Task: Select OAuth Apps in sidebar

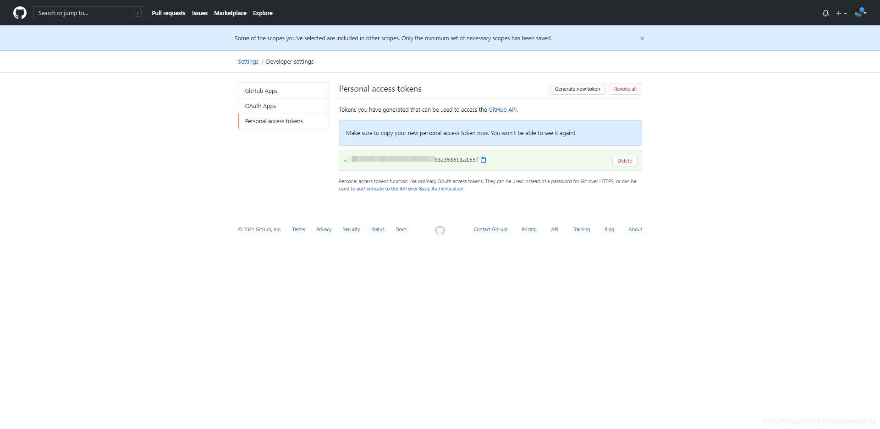Action: pos(283,106)
